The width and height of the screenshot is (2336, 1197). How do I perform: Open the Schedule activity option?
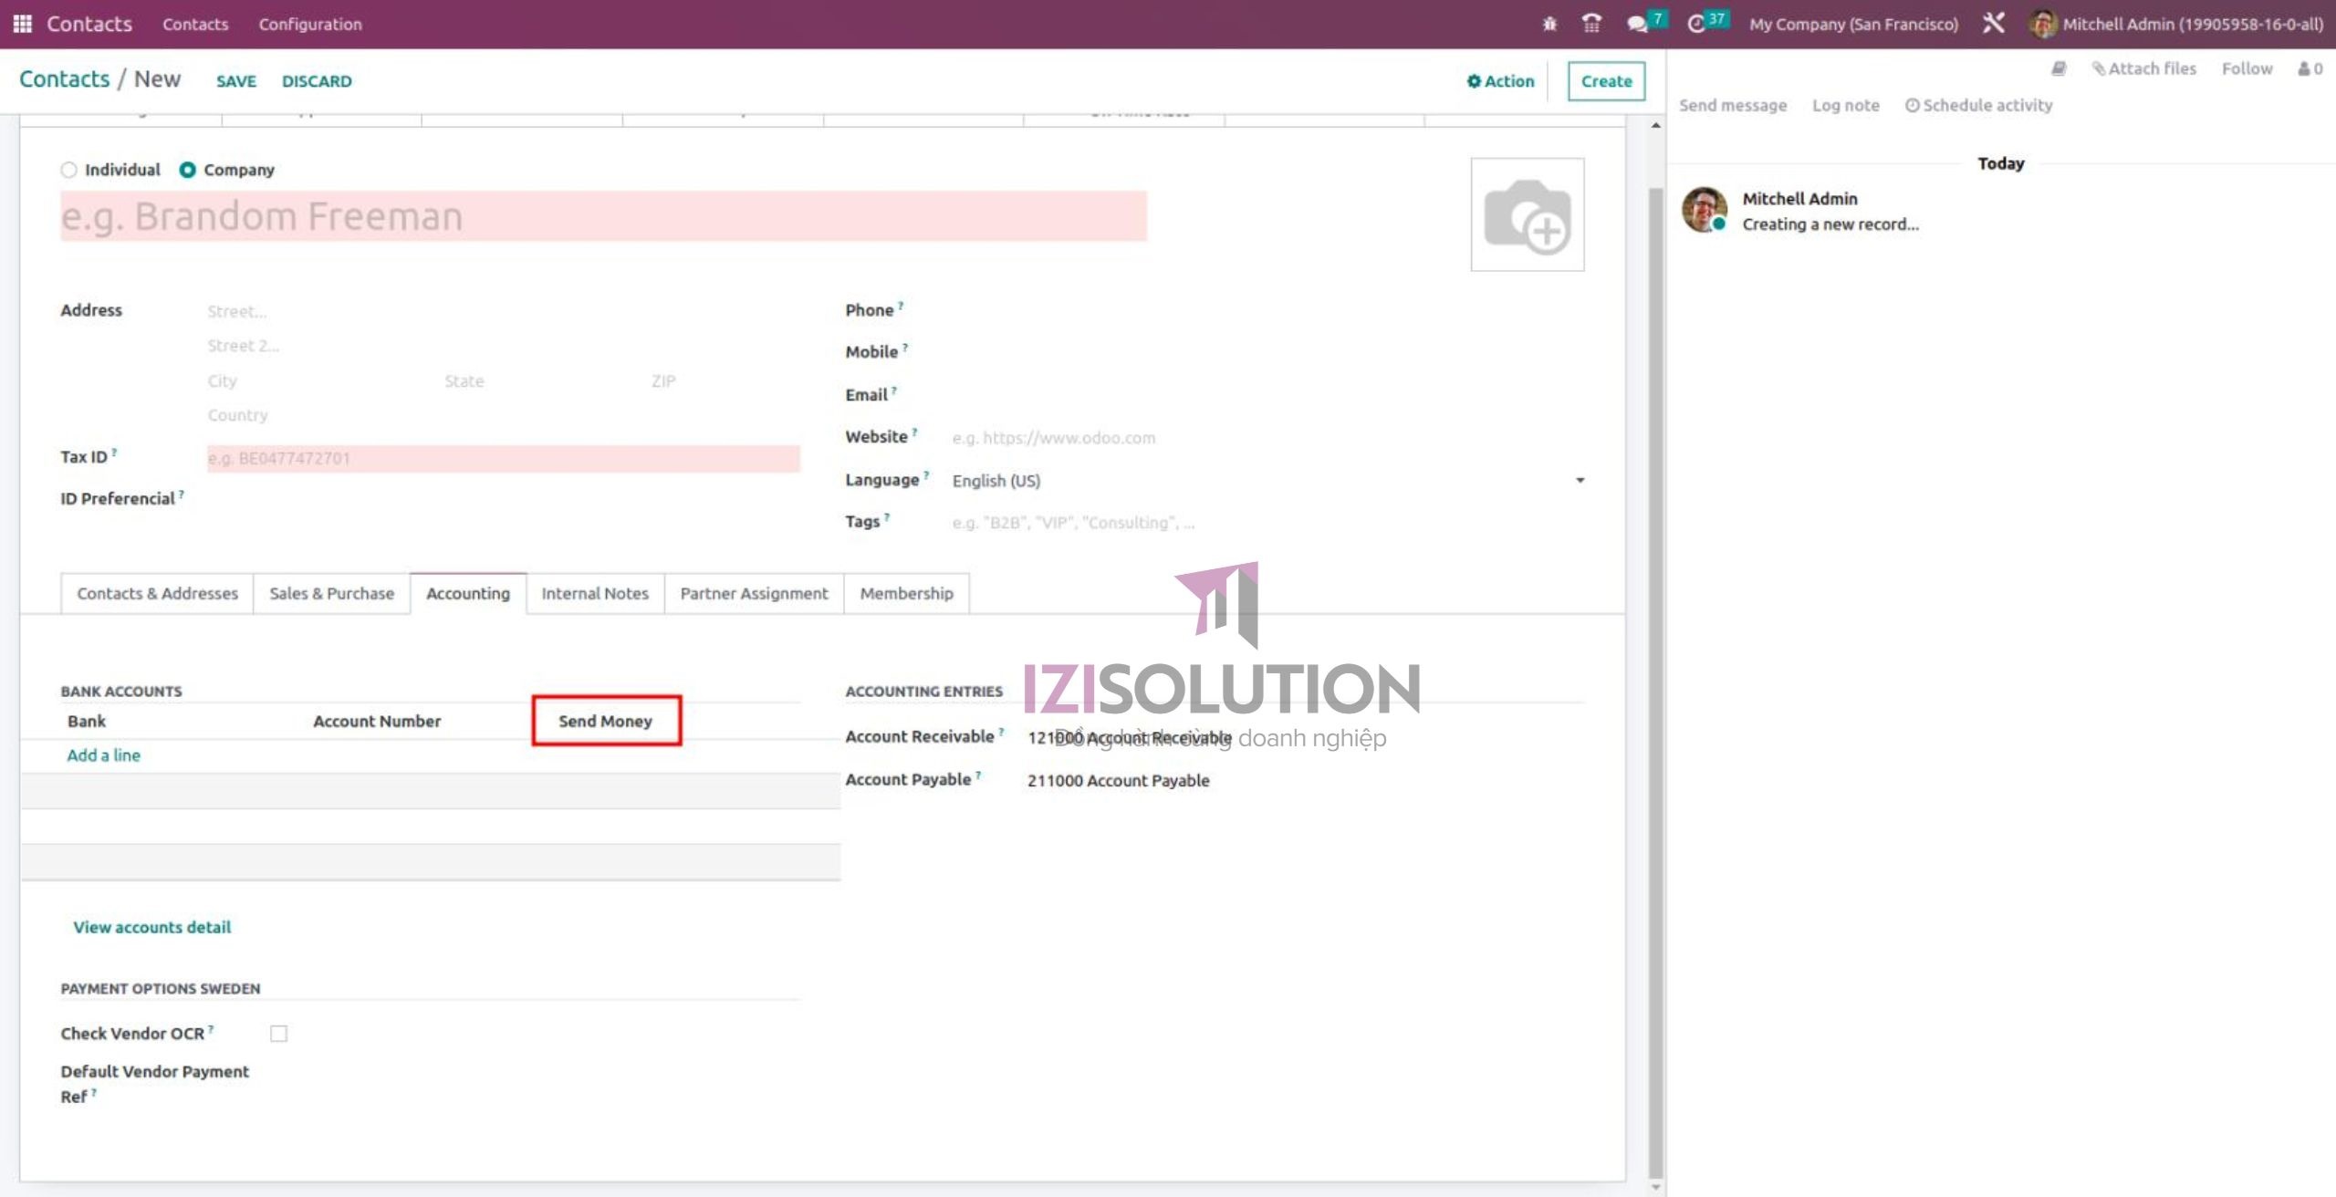pos(1986,105)
